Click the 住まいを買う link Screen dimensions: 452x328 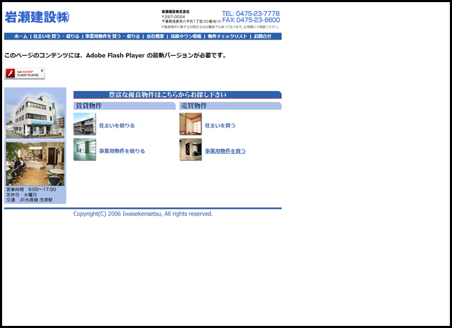coord(220,126)
